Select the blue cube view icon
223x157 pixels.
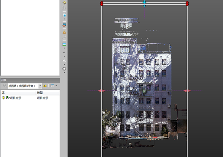[64, 15]
